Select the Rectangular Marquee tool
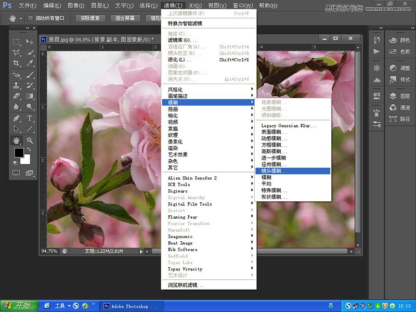The width and height of the screenshot is (416, 312). coord(17,42)
